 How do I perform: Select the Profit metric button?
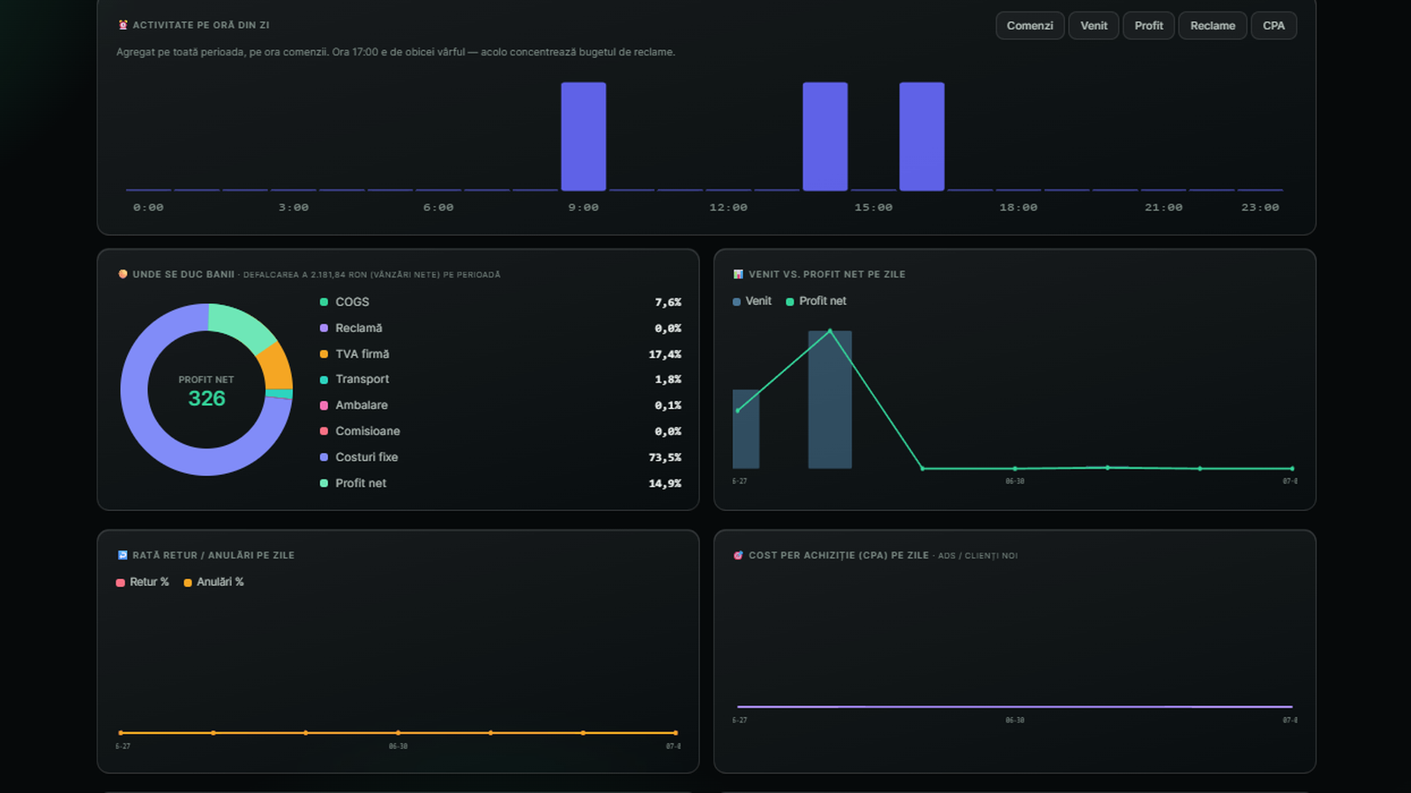coord(1148,26)
